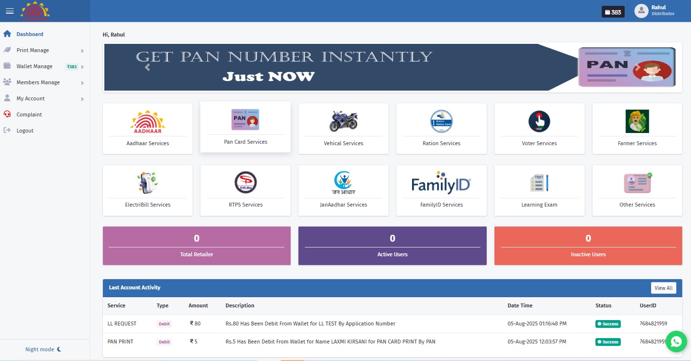Open FamilyID Services

[441, 190]
